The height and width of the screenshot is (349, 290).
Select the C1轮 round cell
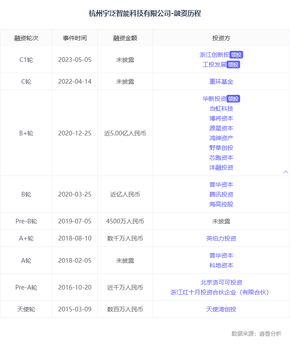26,60
